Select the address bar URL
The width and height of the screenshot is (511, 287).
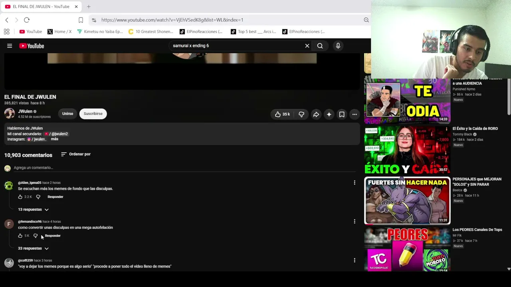(172, 20)
